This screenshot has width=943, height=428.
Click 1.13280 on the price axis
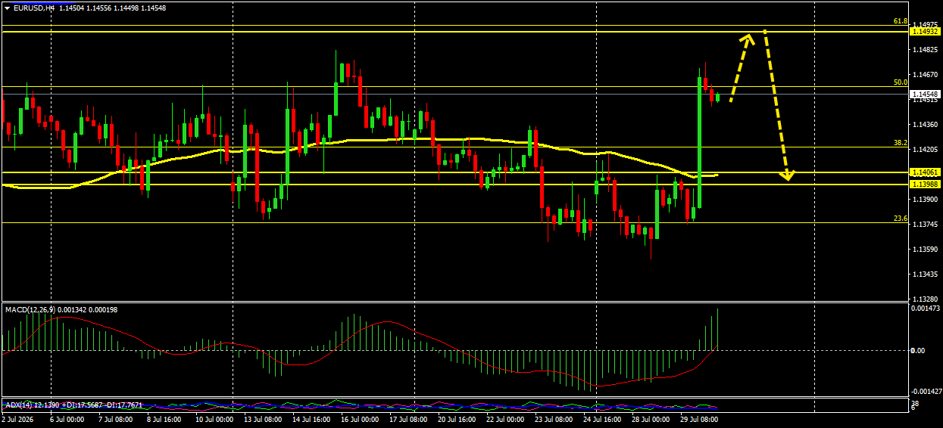926,299
